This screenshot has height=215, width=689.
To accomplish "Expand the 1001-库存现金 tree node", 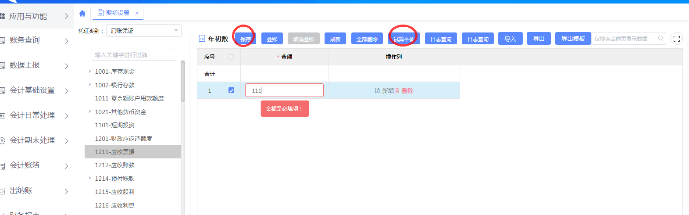I will pyautogui.click(x=90, y=71).
